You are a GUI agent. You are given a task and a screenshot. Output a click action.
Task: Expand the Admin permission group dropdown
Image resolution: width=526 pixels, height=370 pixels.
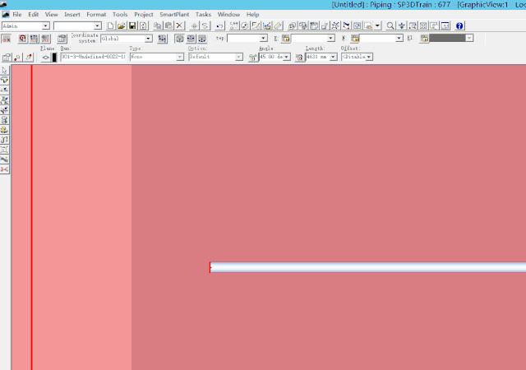(45, 25)
